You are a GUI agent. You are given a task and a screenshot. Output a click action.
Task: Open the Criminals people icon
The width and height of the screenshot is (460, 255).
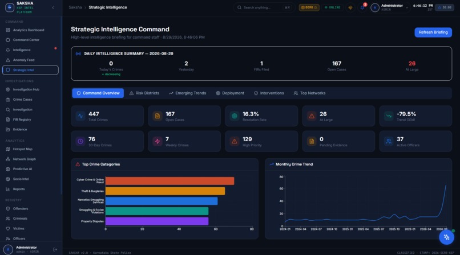8,219
